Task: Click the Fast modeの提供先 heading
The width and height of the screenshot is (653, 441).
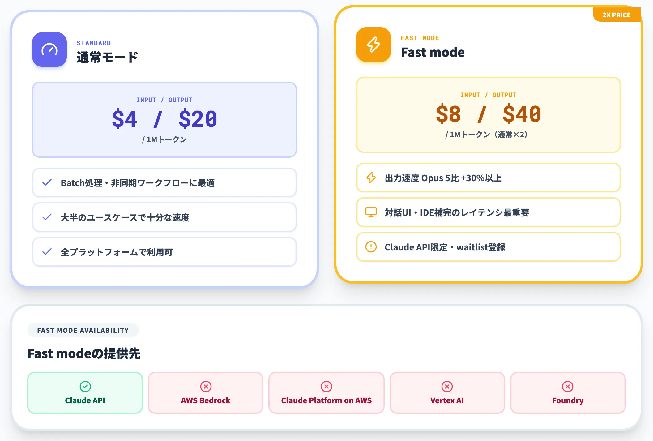Action: click(84, 353)
